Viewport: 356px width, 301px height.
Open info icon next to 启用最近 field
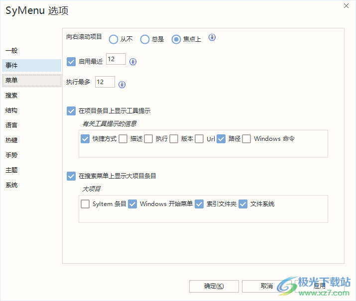pyautogui.click(x=133, y=62)
